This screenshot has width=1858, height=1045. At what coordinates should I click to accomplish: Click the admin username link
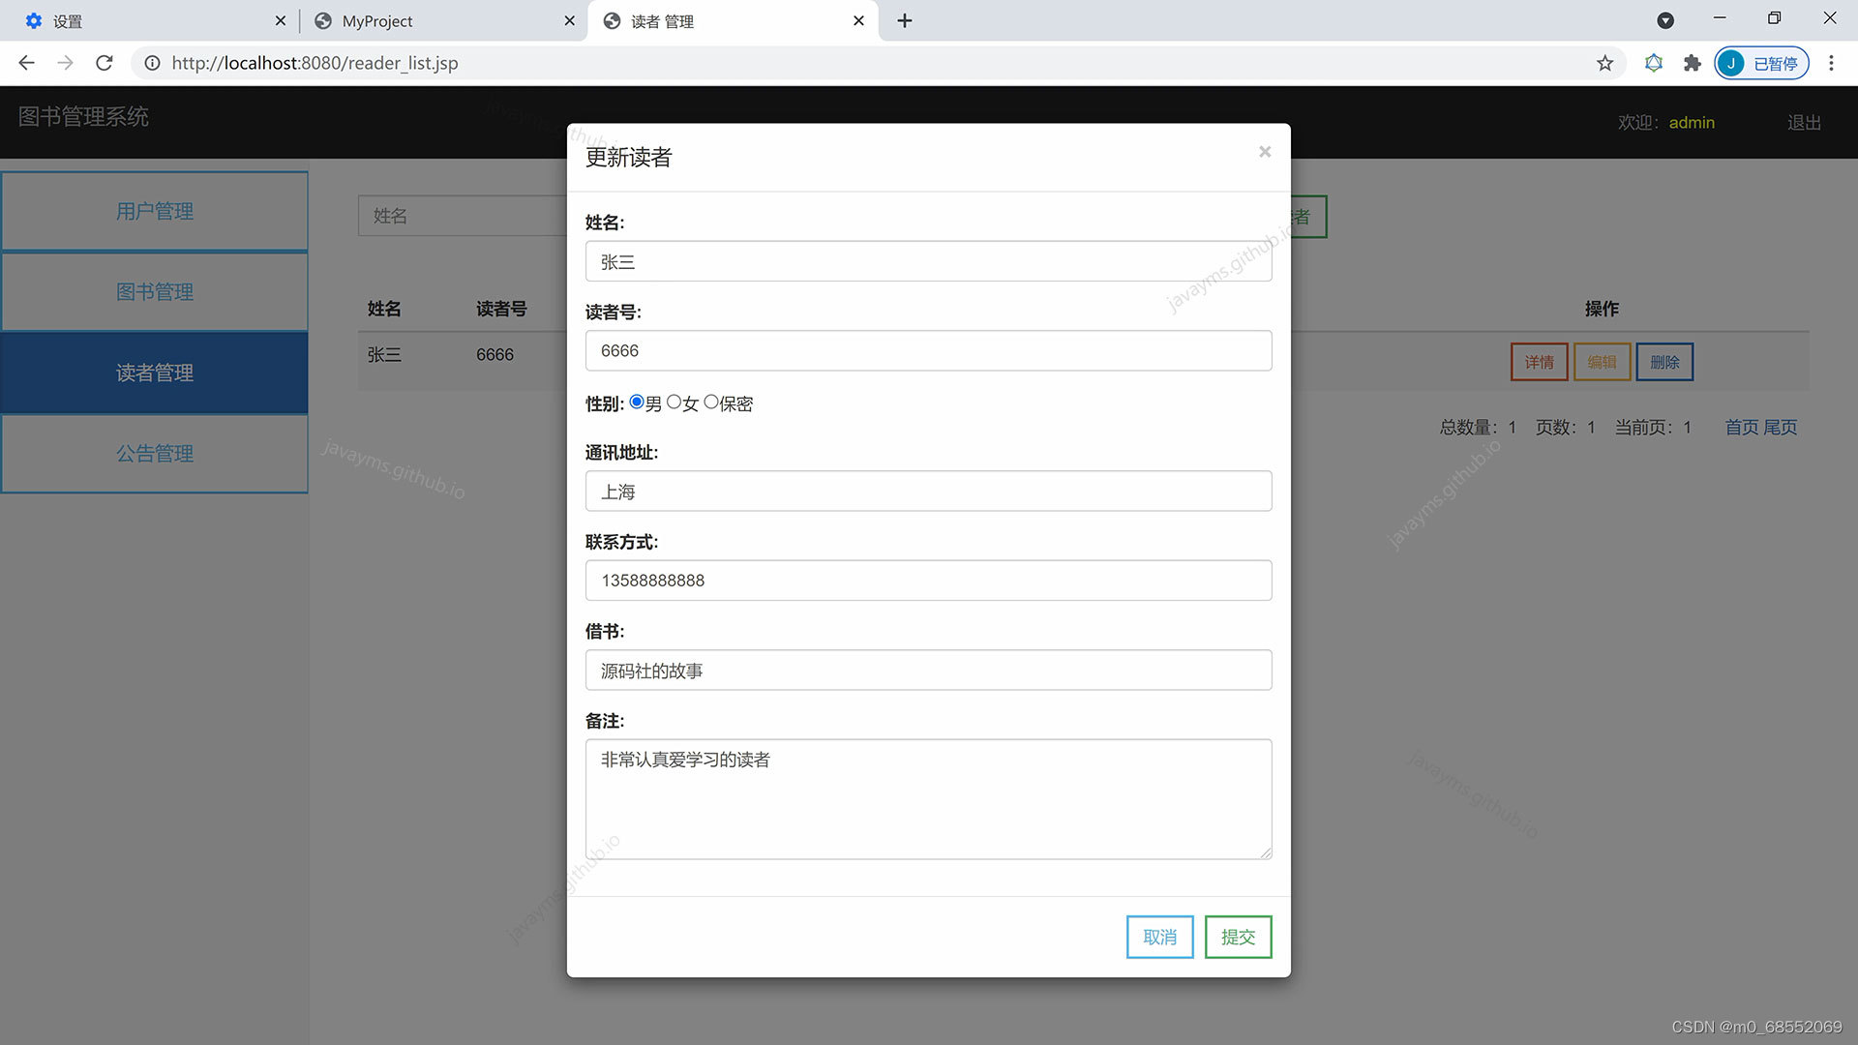pos(1692,122)
